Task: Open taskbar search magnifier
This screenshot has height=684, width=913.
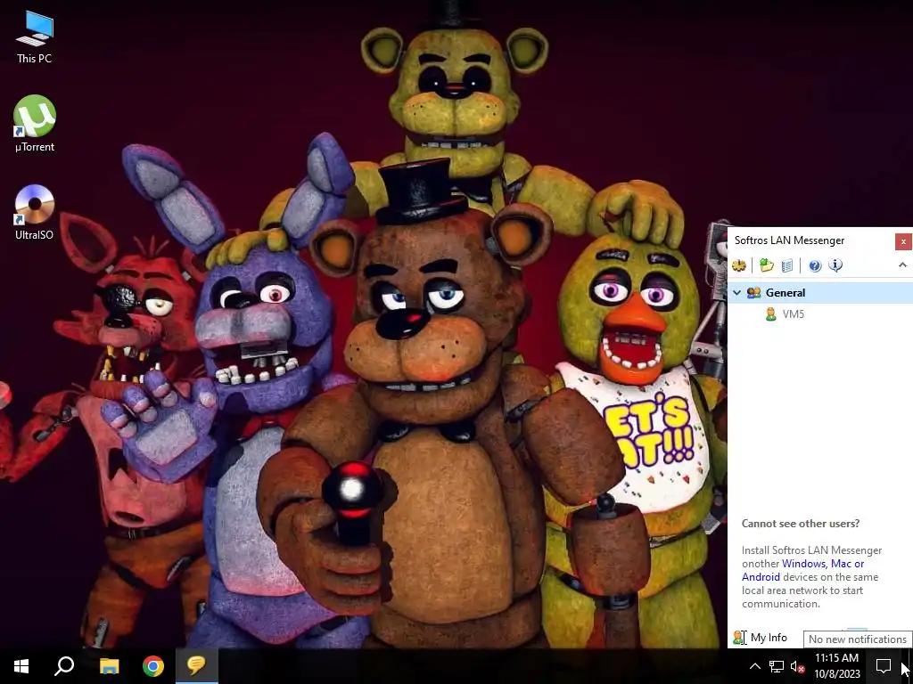Action: click(64, 666)
